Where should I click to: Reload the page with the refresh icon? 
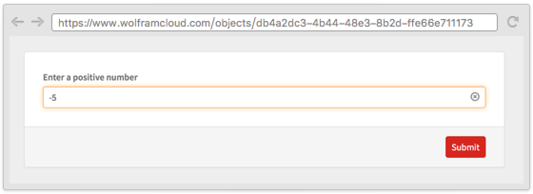[x=513, y=22]
